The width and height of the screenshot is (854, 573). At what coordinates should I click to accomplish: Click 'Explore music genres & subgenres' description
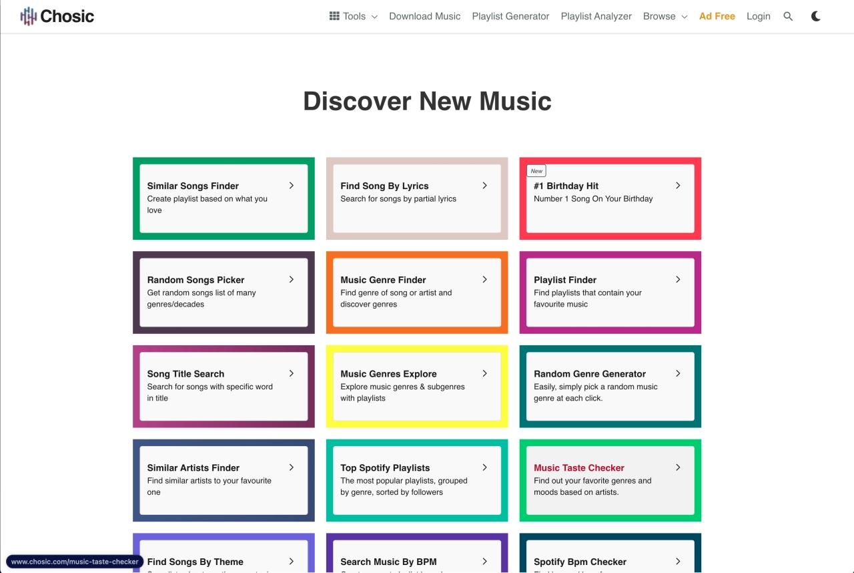[402, 392]
